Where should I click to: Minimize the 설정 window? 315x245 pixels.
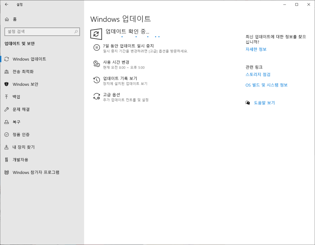(x=284, y=5)
